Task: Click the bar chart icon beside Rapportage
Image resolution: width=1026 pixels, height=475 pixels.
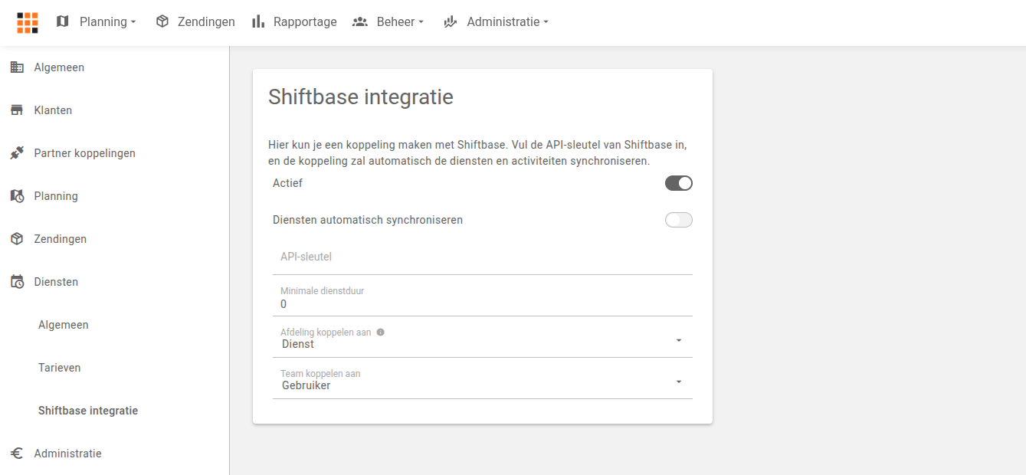Action: pos(258,21)
